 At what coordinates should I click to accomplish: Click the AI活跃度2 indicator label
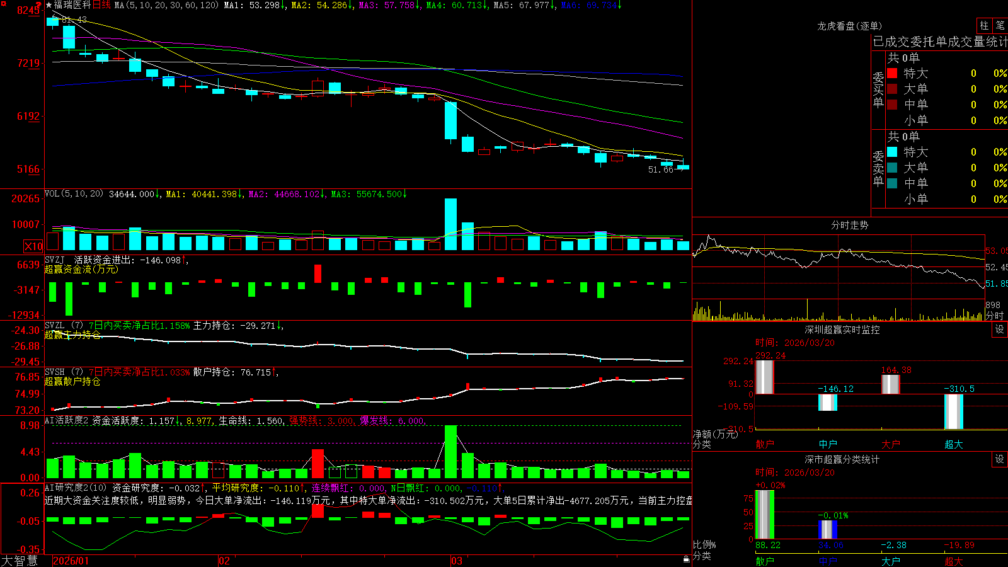[67, 420]
